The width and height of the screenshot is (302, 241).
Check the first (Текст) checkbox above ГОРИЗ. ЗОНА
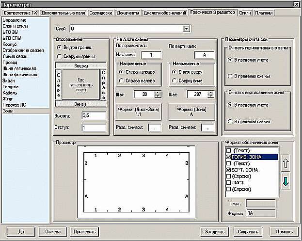(228, 150)
